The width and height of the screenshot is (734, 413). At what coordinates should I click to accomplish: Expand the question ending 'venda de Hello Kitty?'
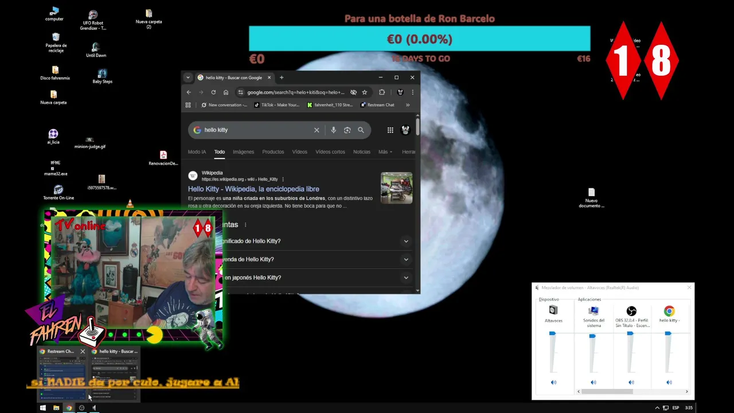pos(406,259)
